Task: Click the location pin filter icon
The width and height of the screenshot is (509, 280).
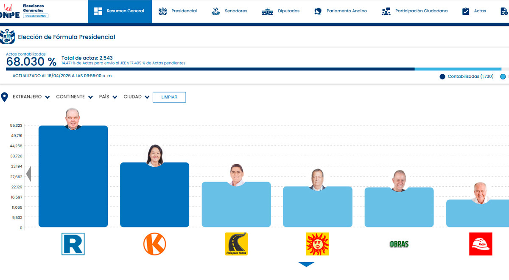Action: pyautogui.click(x=5, y=96)
